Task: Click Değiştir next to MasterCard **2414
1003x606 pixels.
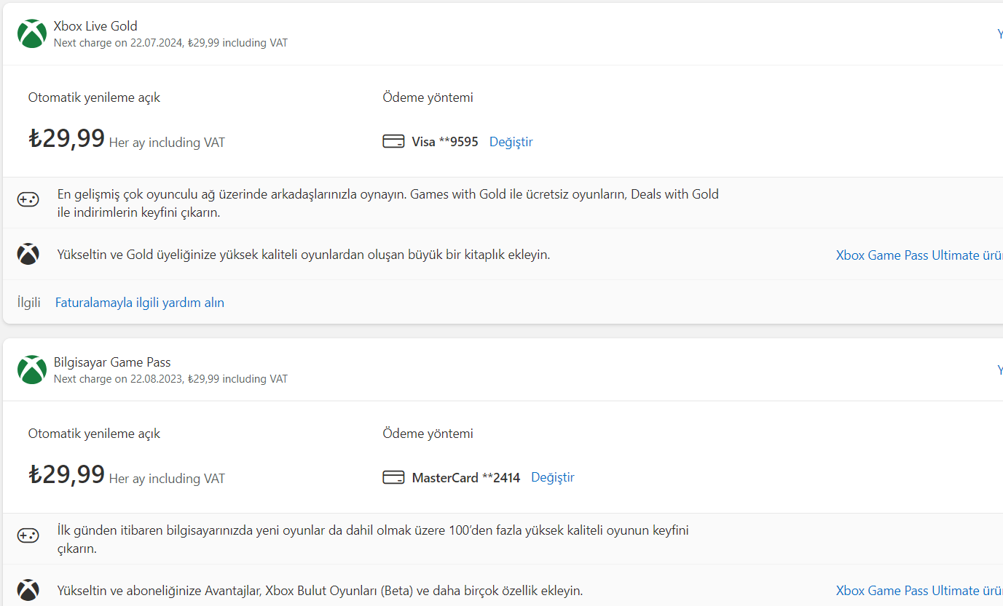Action: pyautogui.click(x=553, y=477)
